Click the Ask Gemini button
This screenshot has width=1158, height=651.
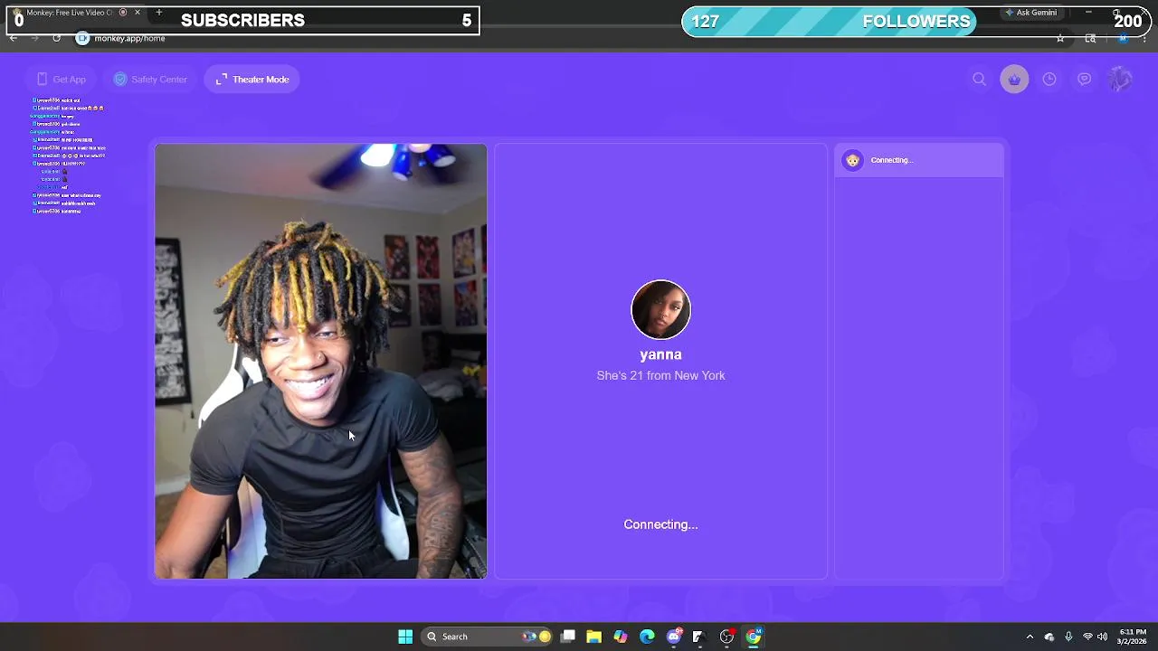1031,13
